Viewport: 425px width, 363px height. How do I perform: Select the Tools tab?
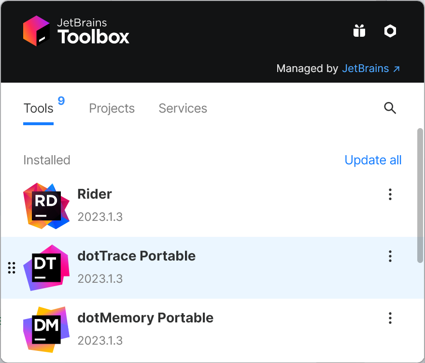pos(38,108)
